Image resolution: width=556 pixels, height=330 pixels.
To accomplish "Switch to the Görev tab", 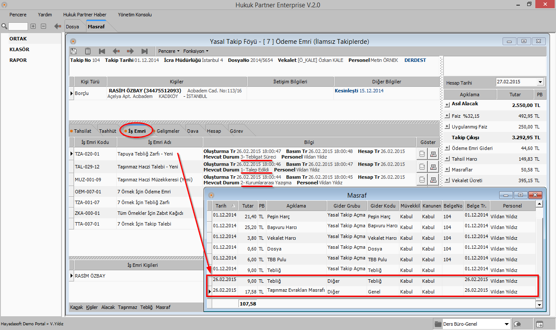I will (x=236, y=131).
